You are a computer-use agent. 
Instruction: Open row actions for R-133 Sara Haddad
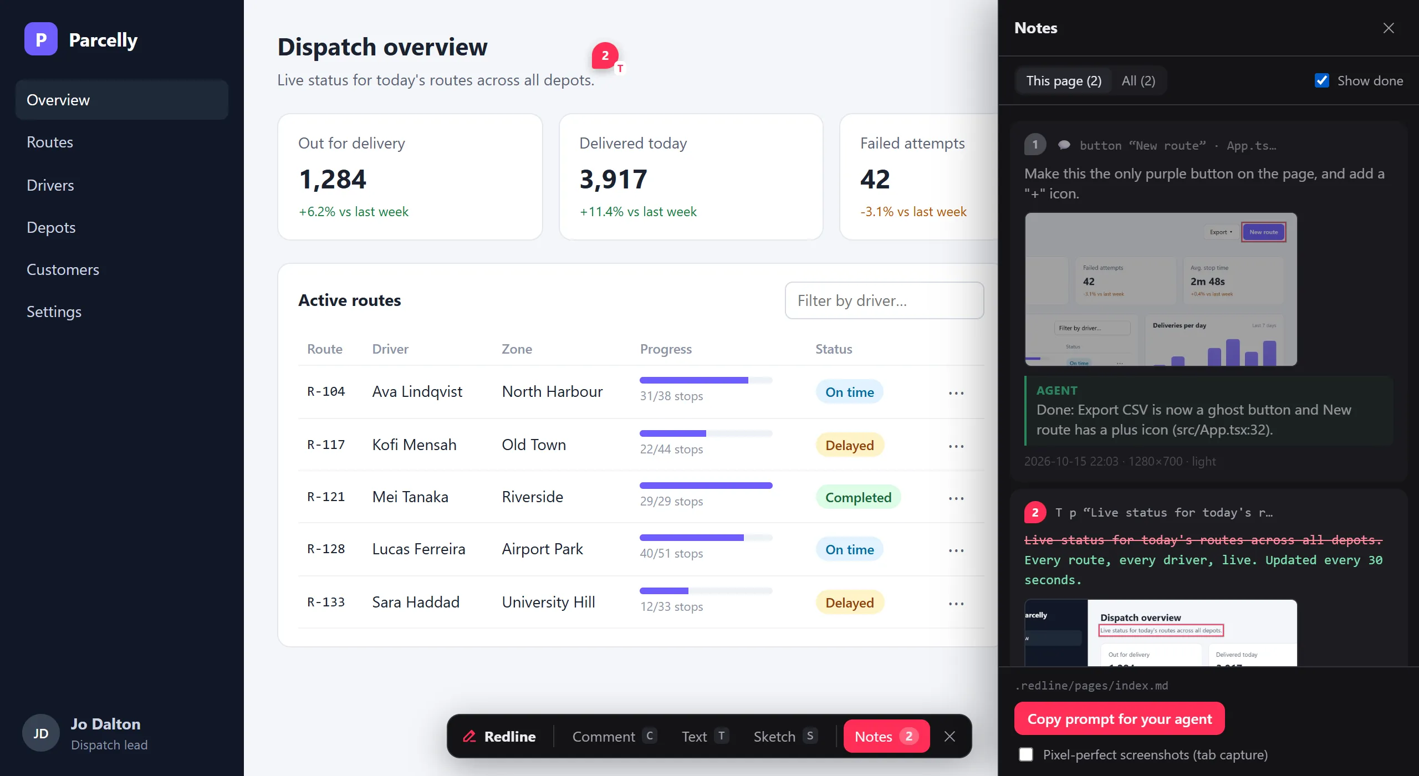click(956, 603)
